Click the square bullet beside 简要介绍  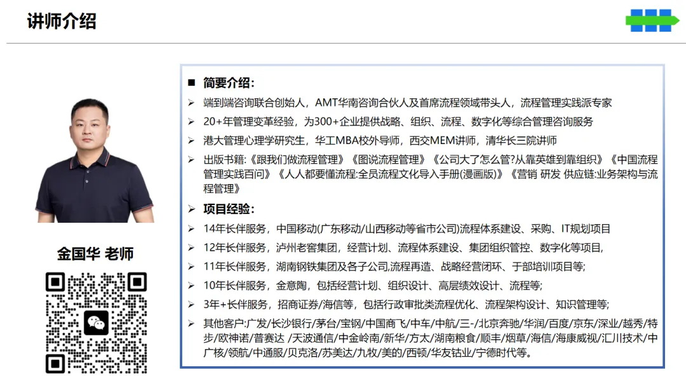(x=191, y=83)
